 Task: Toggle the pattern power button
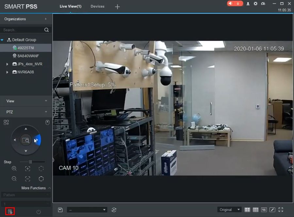click(x=39, y=212)
